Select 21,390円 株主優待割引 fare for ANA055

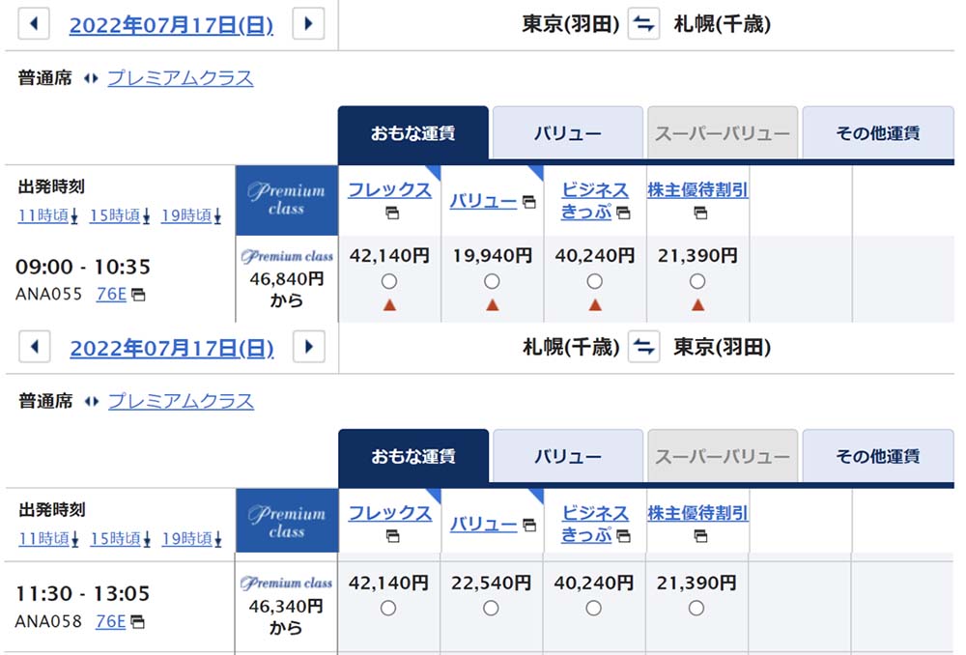tap(697, 281)
